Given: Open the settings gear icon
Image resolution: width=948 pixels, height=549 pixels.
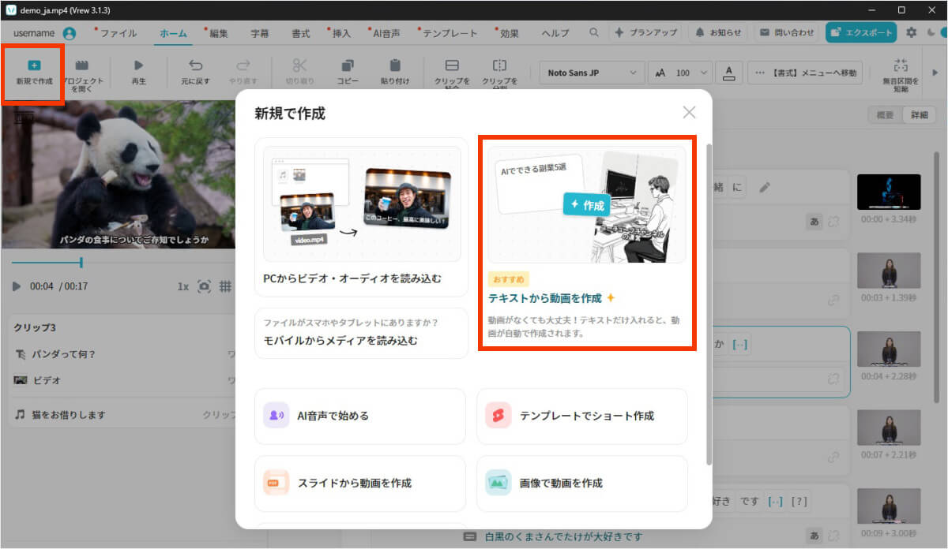Looking at the screenshot, I should [x=912, y=32].
